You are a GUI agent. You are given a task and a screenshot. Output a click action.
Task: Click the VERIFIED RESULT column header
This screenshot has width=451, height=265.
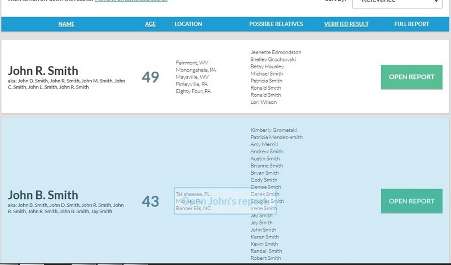tap(346, 24)
